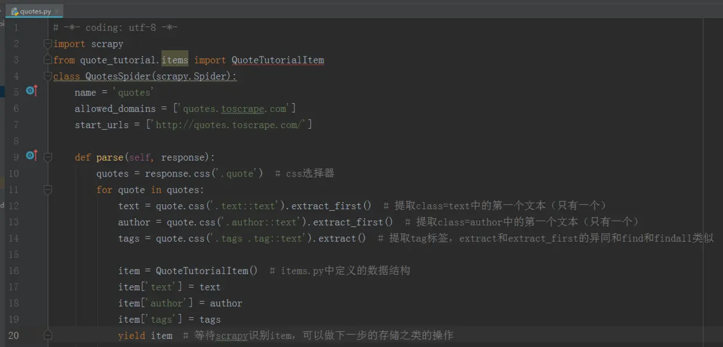The image size is (723, 347).
Task: Collapse the for quote in quotes loop
Action: click(x=48, y=190)
